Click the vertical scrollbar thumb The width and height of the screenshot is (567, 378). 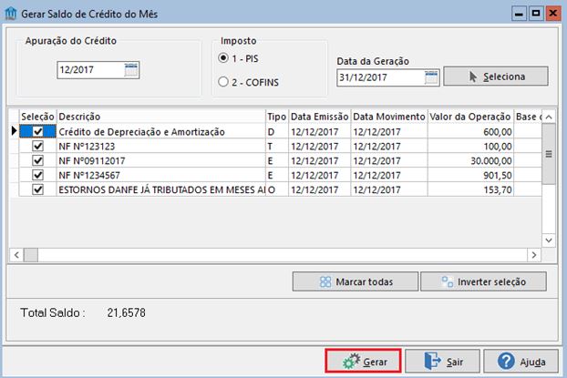coord(549,154)
